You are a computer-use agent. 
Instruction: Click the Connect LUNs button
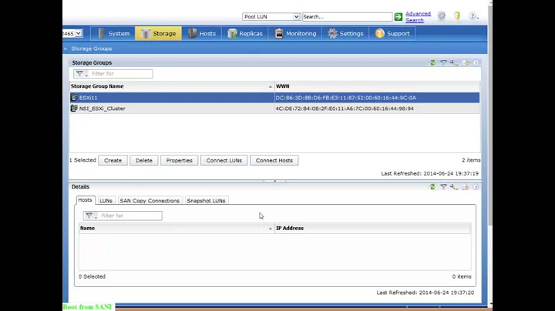pyautogui.click(x=224, y=160)
